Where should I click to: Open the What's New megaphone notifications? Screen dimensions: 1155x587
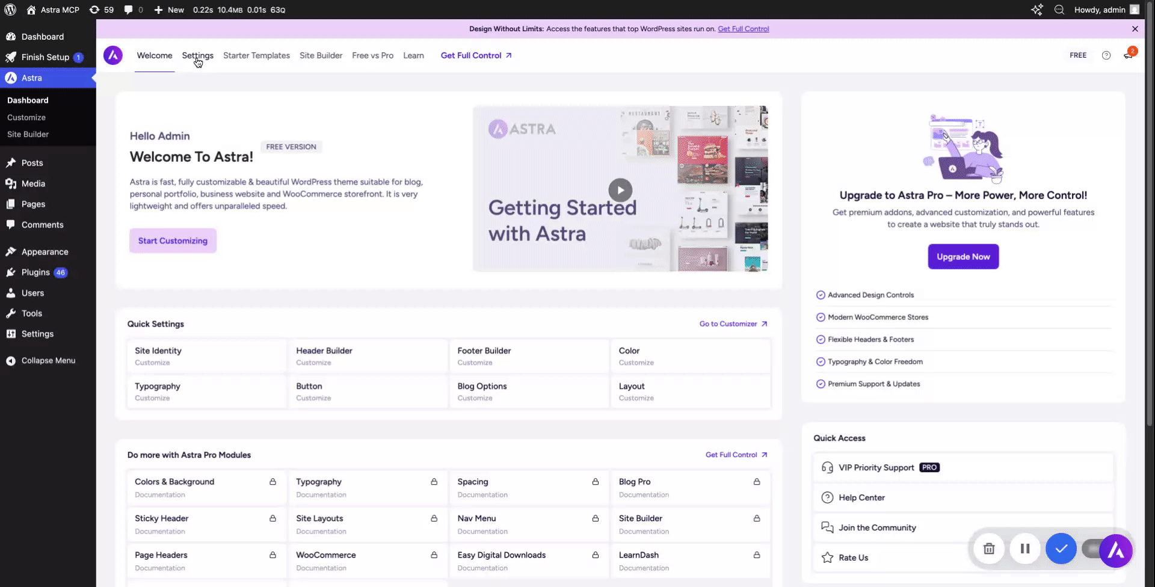[x=1128, y=55]
